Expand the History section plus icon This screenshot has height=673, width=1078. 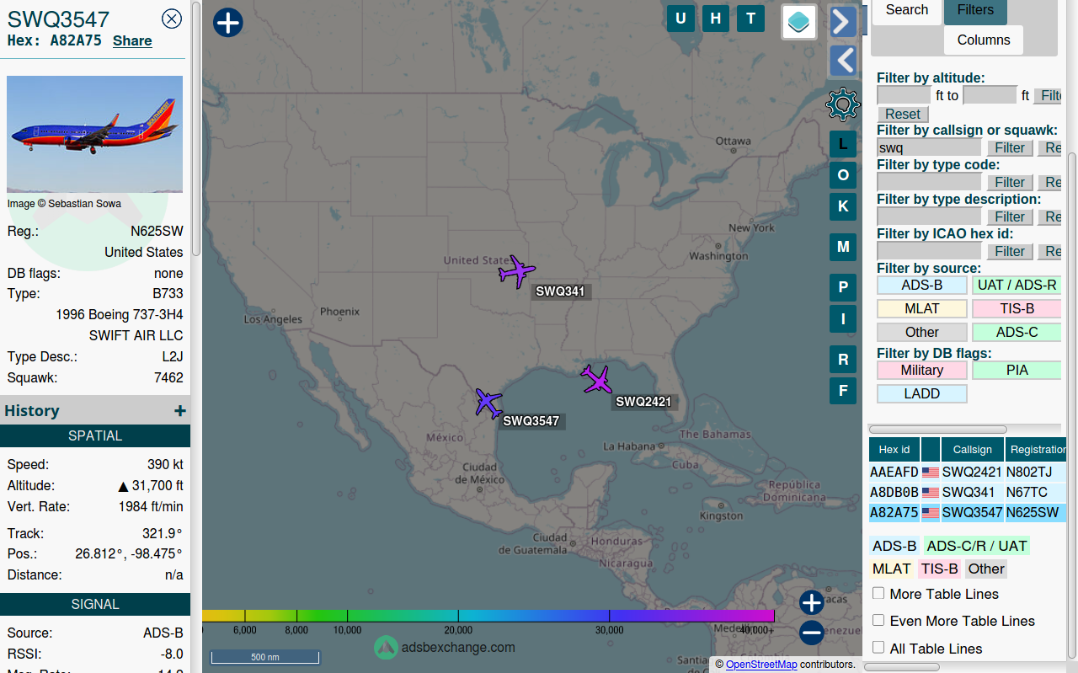(179, 411)
